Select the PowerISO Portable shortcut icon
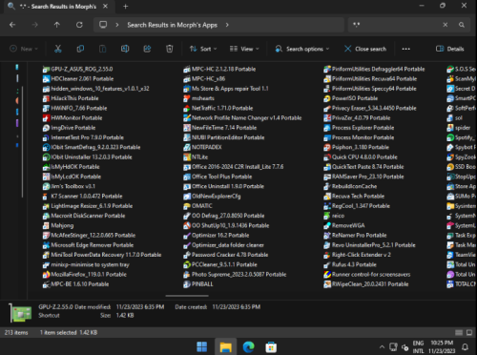Screen dimensions: 477x355 (327, 98)
